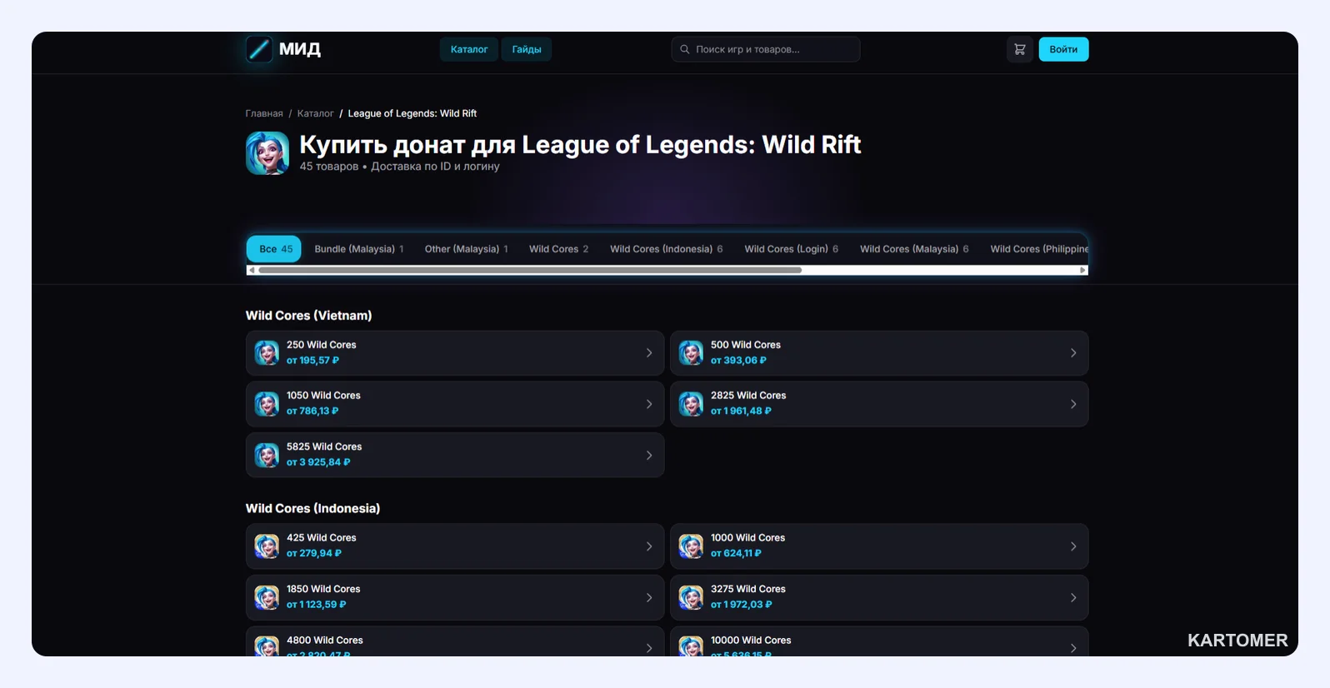Go to Каталог breadcrumb link
This screenshot has width=1330, height=688.
pos(315,113)
